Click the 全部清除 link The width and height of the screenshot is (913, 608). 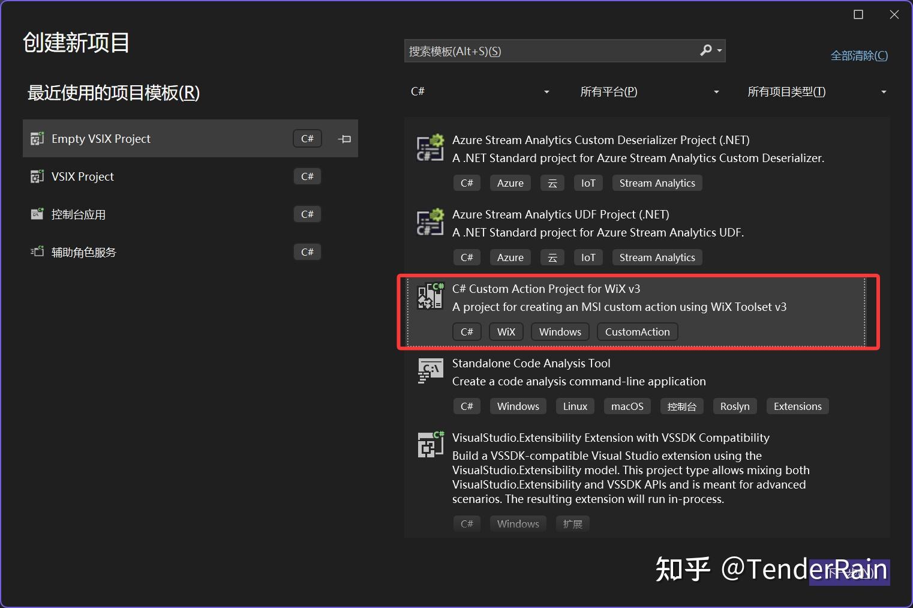(858, 55)
